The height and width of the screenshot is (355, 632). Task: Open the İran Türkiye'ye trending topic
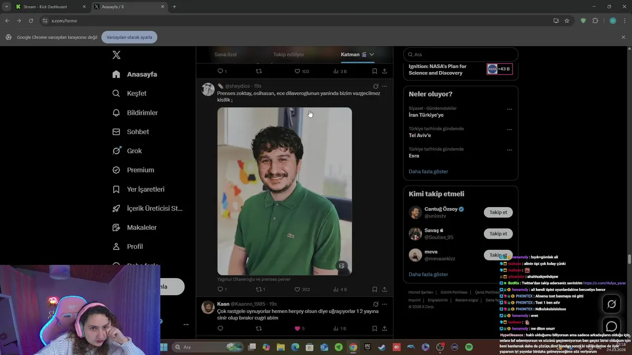(x=426, y=115)
